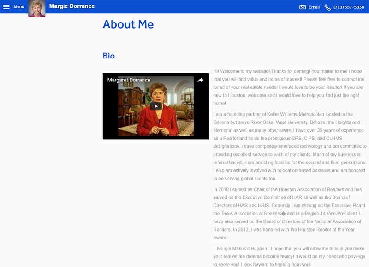Click paragraph starting "I am a founding partner"

click(290, 146)
